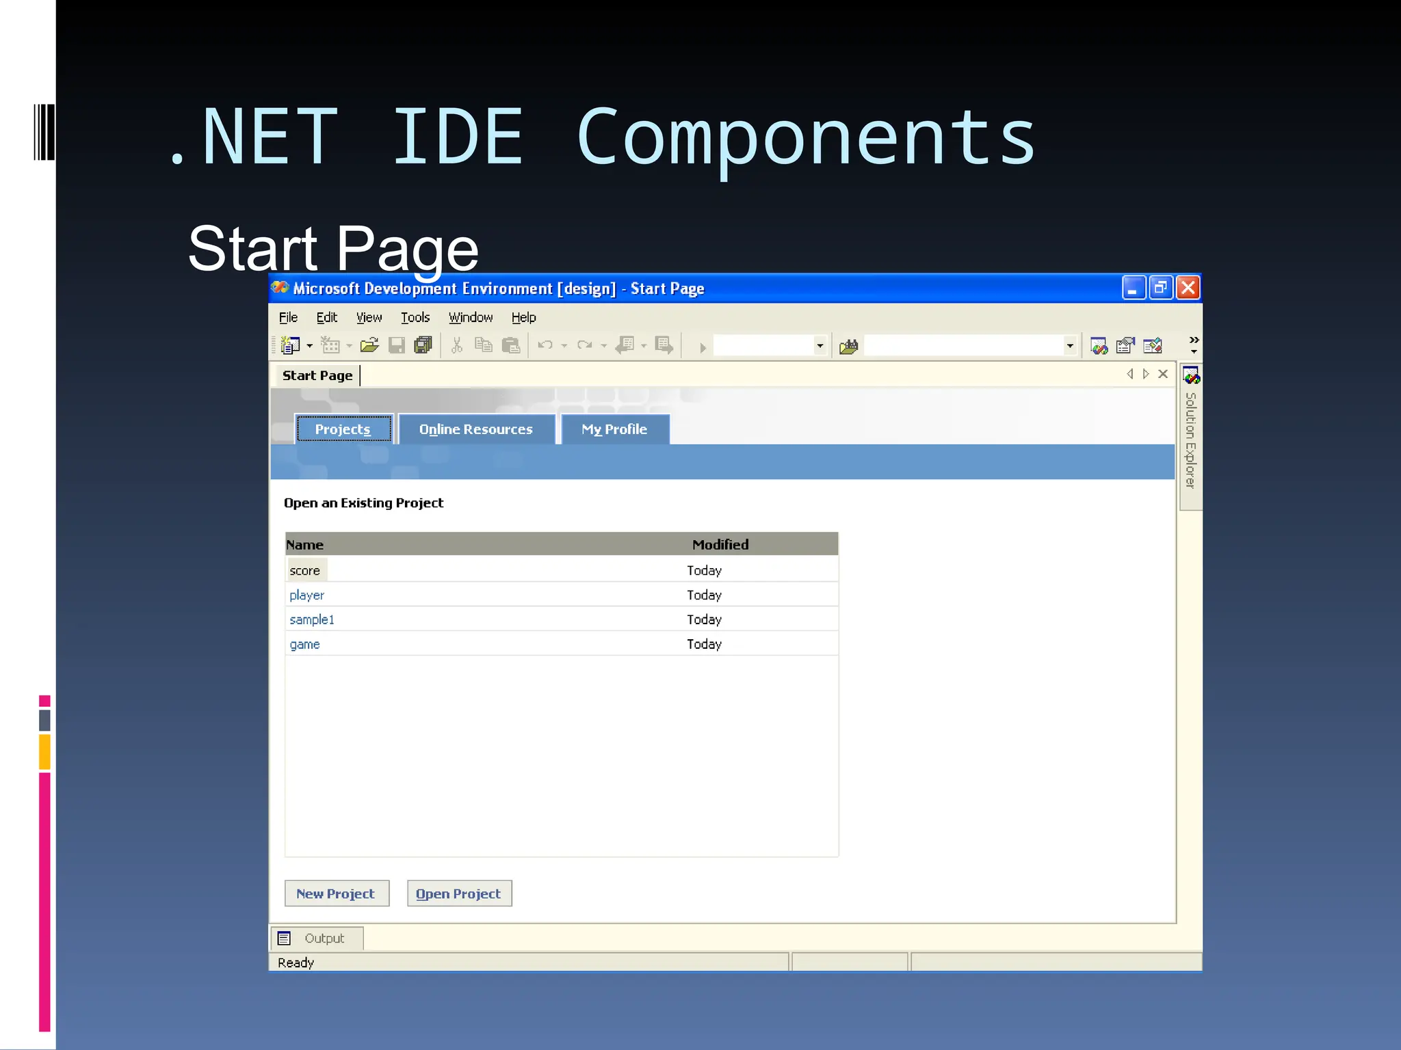This screenshot has height=1050, width=1401.
Task: Close the Start Page document tab
Action: pos(1163,374)
